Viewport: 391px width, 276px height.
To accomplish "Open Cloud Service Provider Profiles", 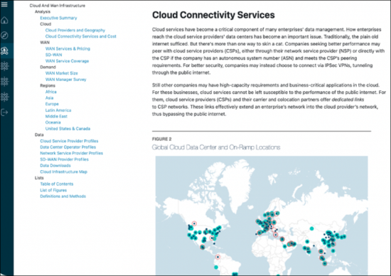I will [x=69, y=141].
